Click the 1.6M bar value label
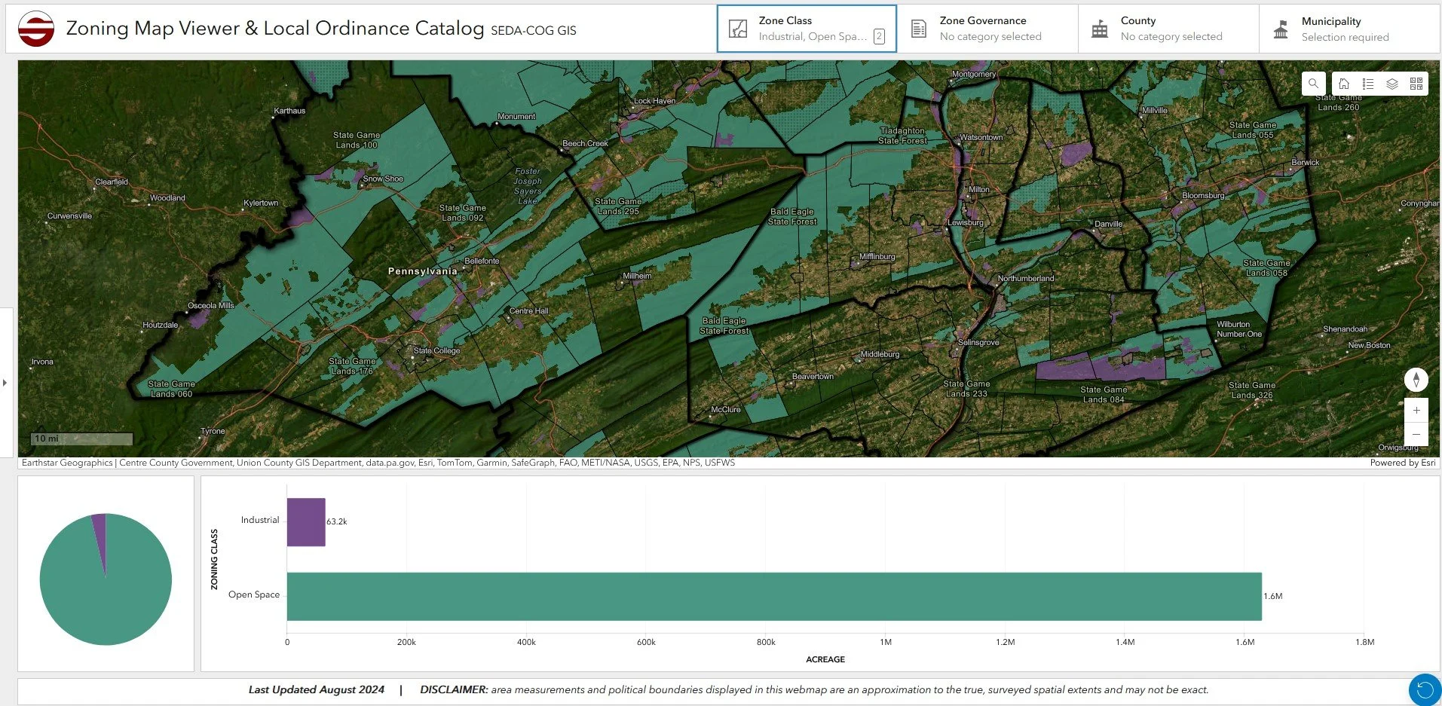This screenshot has height=706, width=1442. pos(1273,596)
